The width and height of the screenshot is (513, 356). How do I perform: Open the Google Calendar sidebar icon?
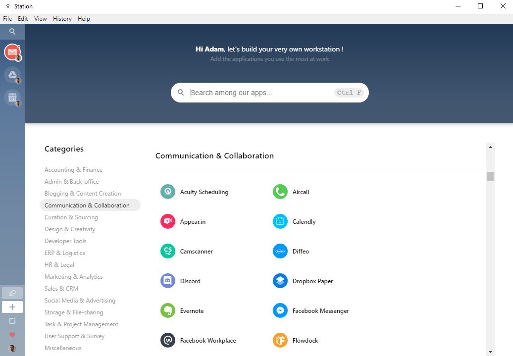[12, 98]
